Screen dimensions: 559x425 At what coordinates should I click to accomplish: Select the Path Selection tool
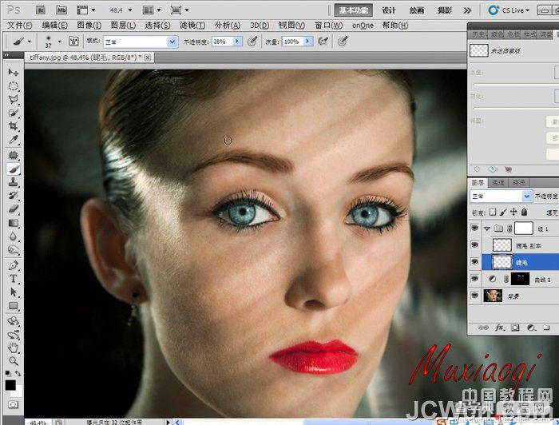pos(14,292)
